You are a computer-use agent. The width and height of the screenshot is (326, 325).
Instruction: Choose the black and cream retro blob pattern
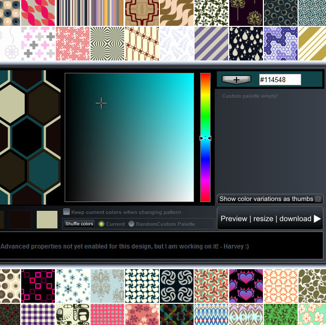73,315
